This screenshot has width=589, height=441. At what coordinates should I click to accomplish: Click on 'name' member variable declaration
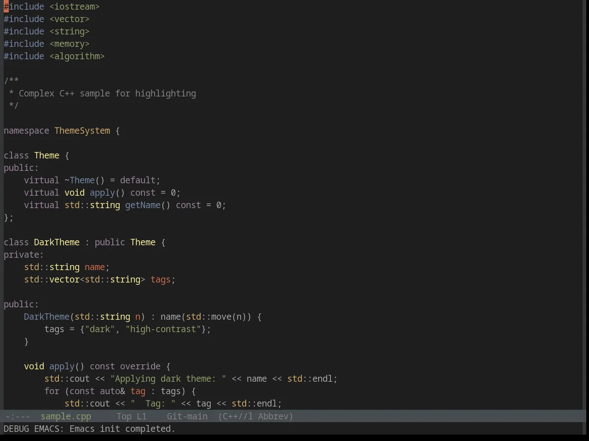click(95, 267)
